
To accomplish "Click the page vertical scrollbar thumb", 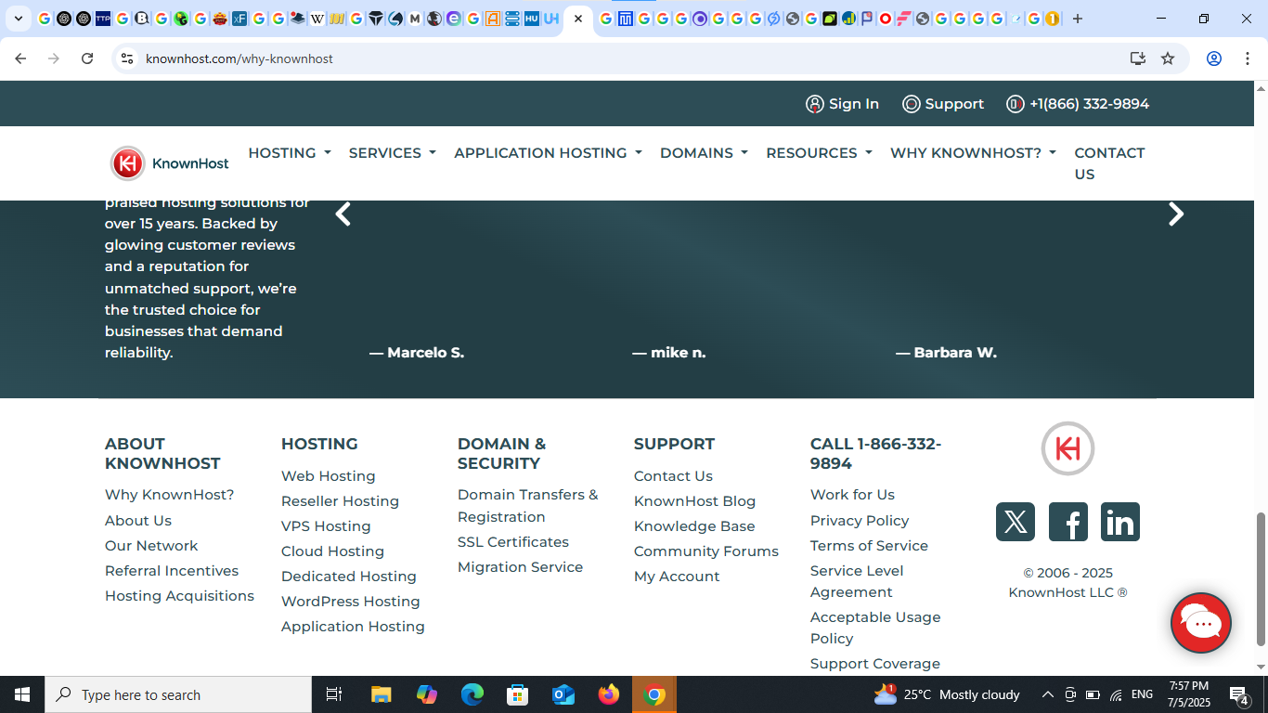I will coord(1261,579).
